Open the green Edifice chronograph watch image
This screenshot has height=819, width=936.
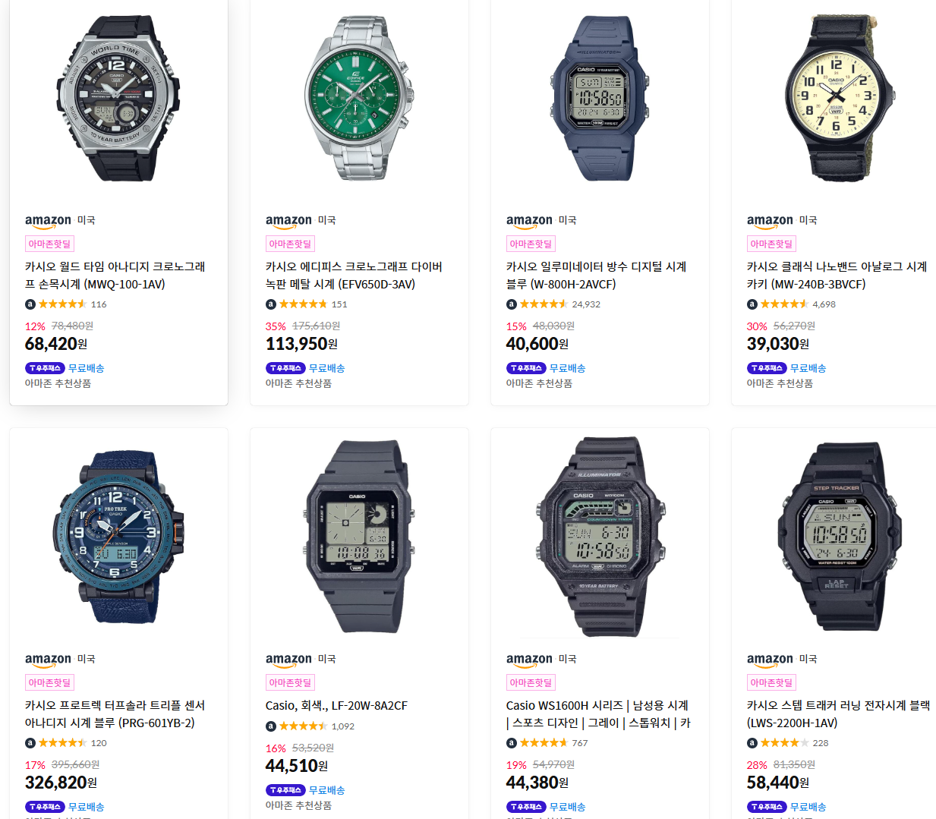(359, 98)
